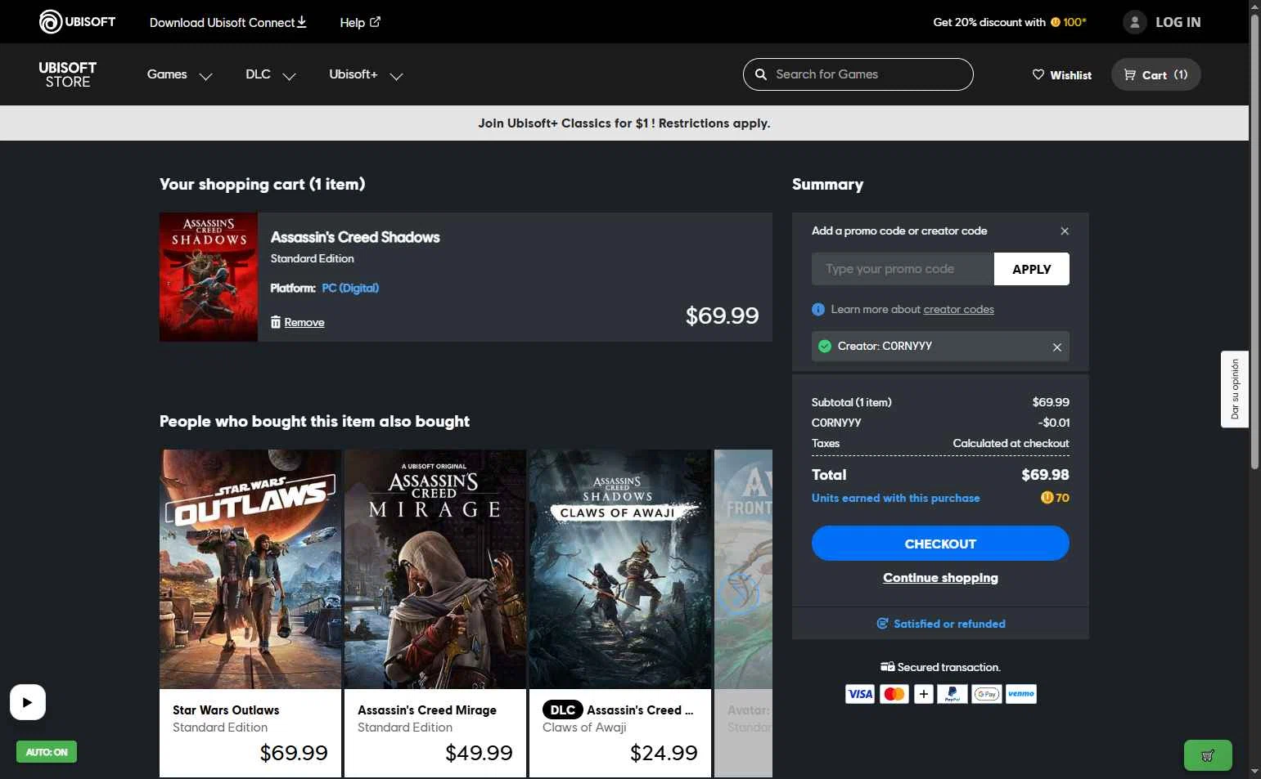Open the Dar su opinión feedback tab
Screen dimensions: 1261x779
[x=1235, y=389]
